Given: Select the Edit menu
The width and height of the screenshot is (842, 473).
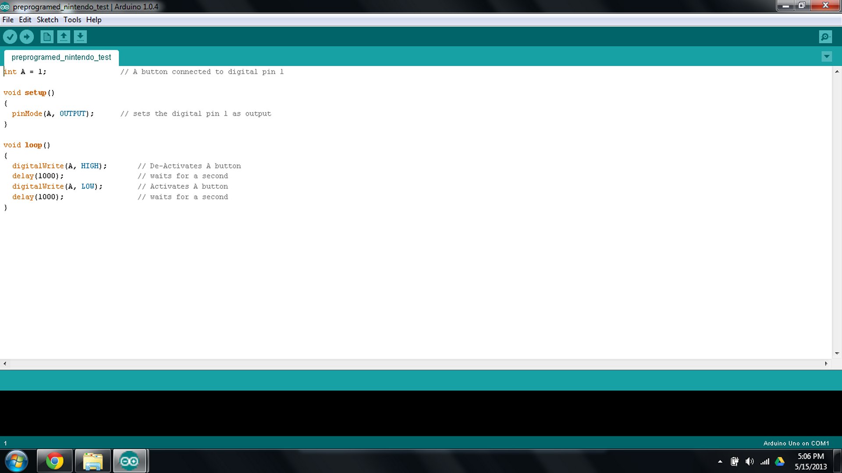Looking at the screenshot, I should pos(25,20).
